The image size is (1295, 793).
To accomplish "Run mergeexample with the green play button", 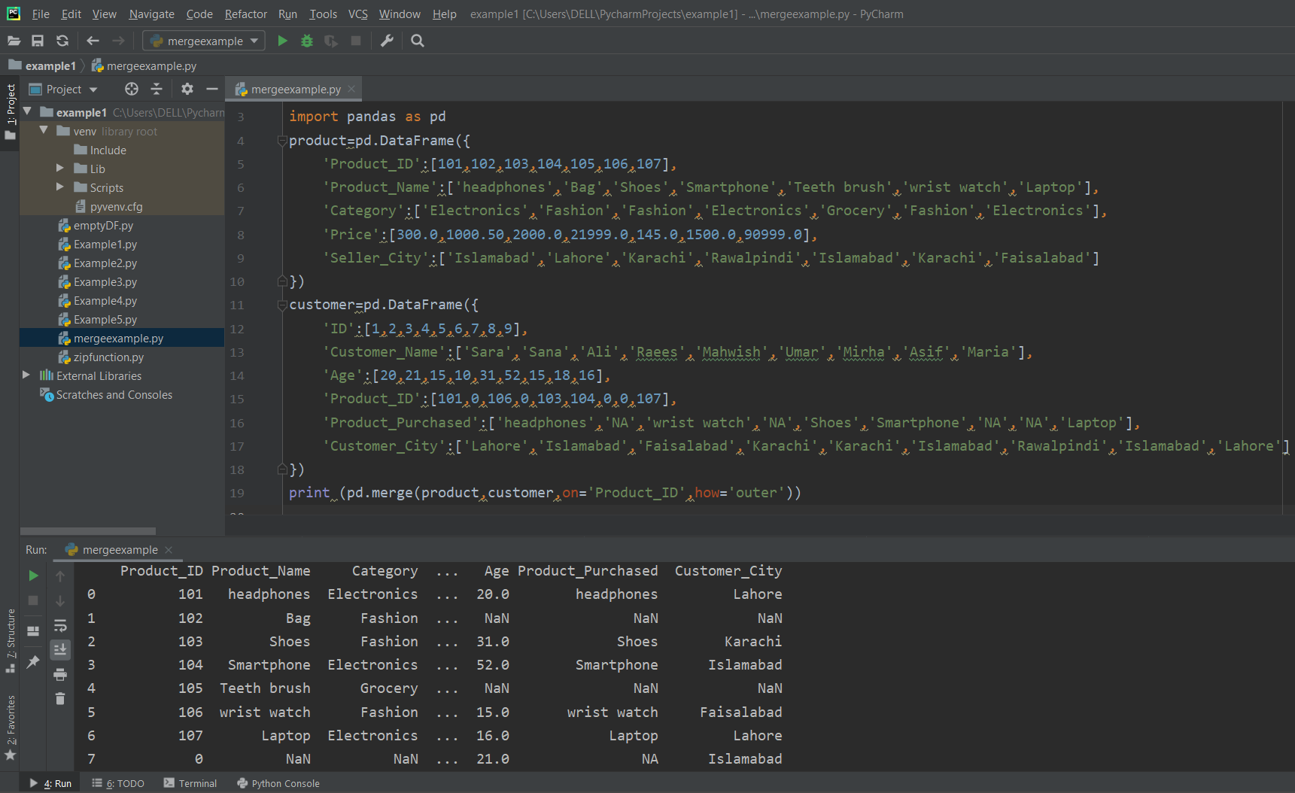I will pyautogui.click(x=282, y=41).
